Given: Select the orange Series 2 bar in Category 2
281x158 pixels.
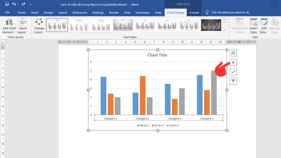Looking at the screenshot, I should 143,95.
